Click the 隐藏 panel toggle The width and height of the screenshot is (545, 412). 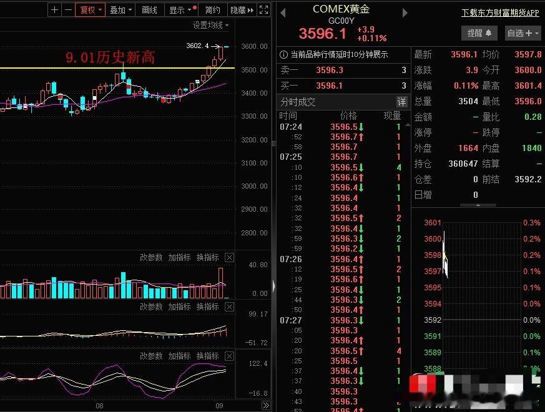point(242,10)
